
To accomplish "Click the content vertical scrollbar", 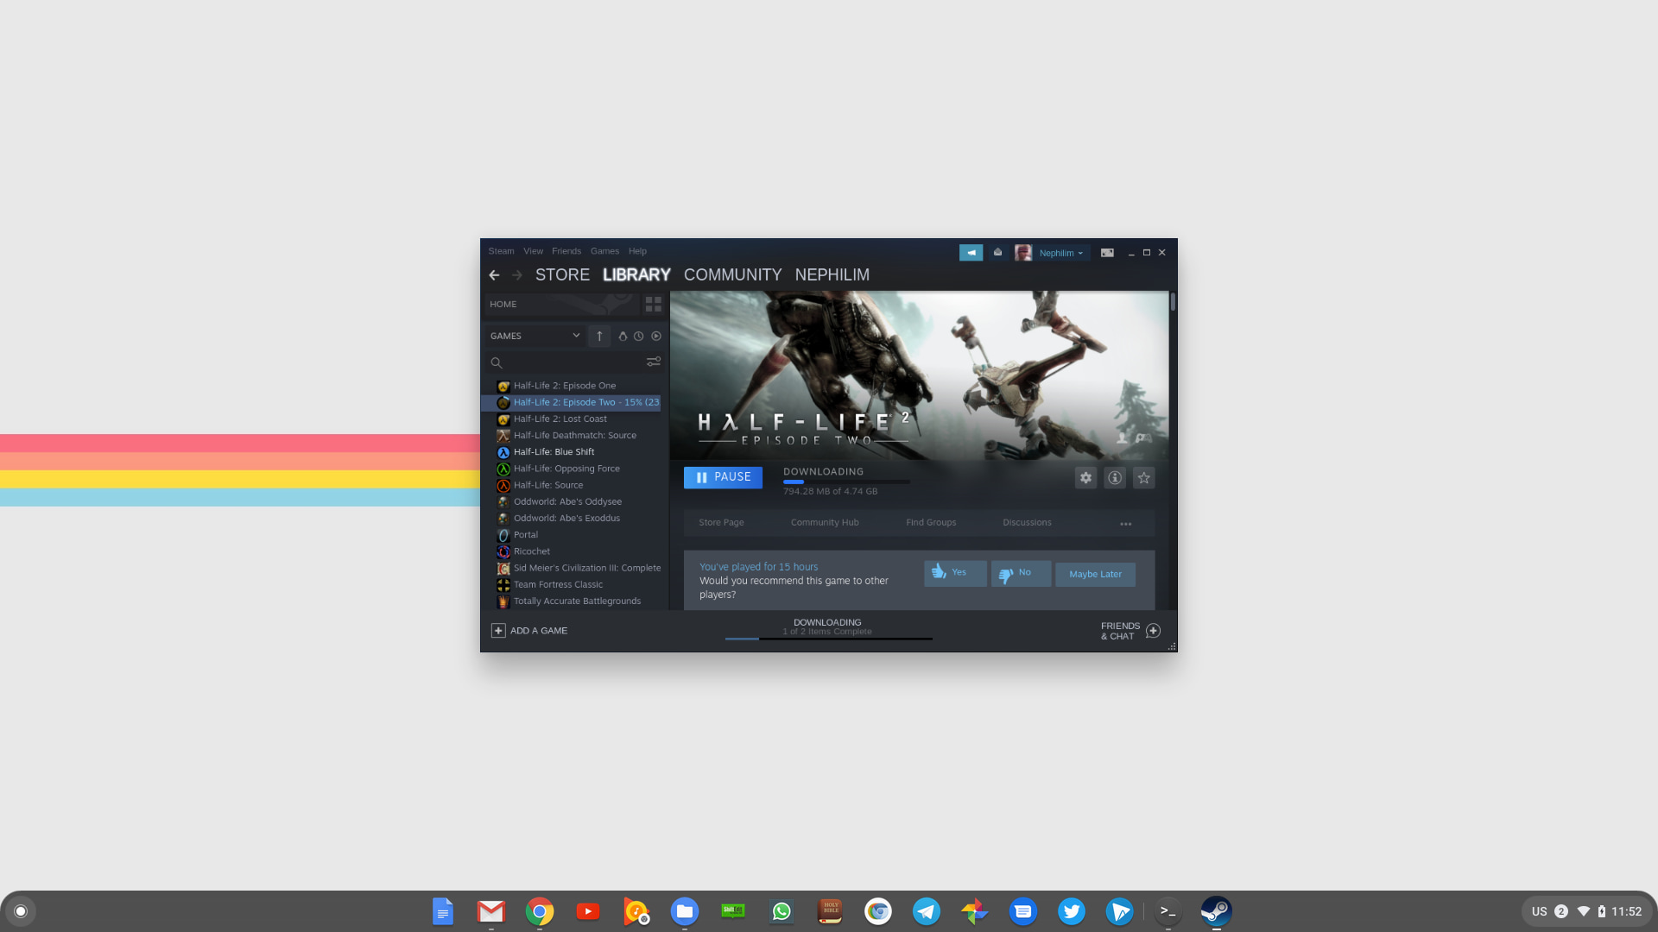I will pos(1173,303).
